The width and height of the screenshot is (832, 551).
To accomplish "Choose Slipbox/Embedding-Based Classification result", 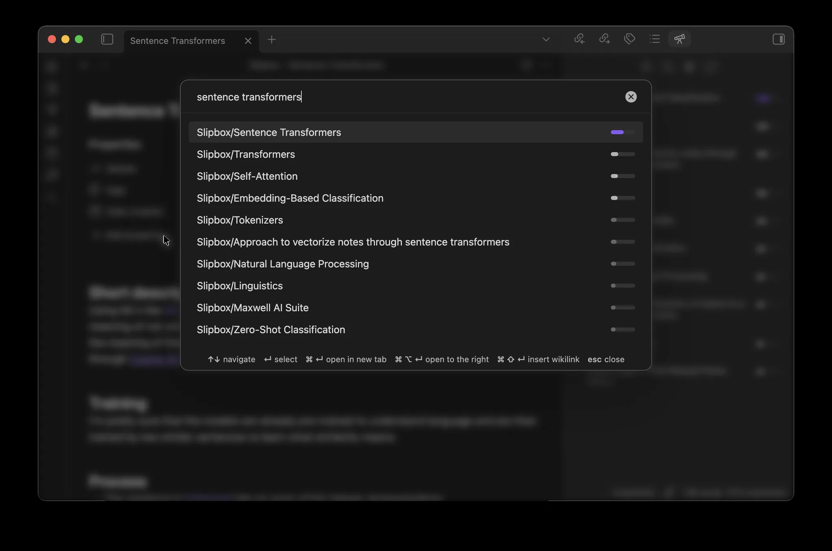I will click(416, 198).
